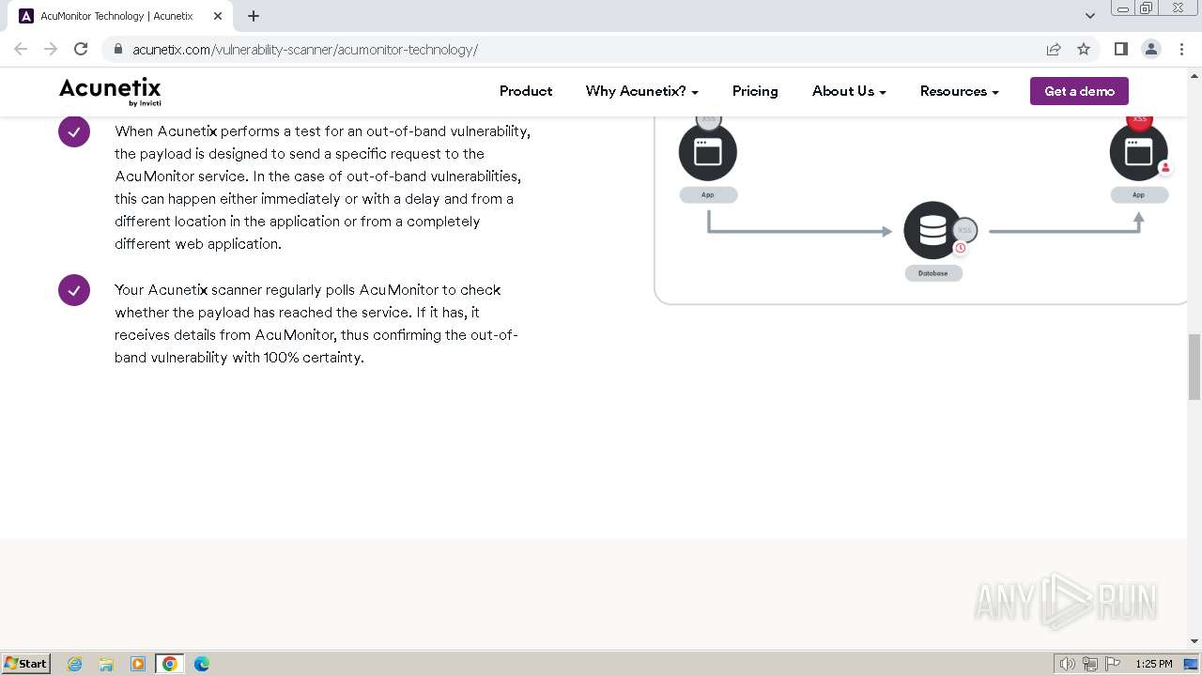The height and width of the screenshot is (676, 1202).
Task: Click the right App icon with red XSS badge
Action: (1138, 151)
